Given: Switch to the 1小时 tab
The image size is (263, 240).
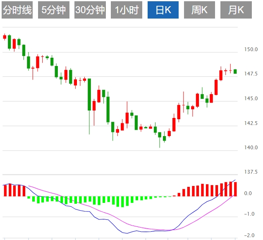Looking at the screenshot, I should [x=127, y=10].
